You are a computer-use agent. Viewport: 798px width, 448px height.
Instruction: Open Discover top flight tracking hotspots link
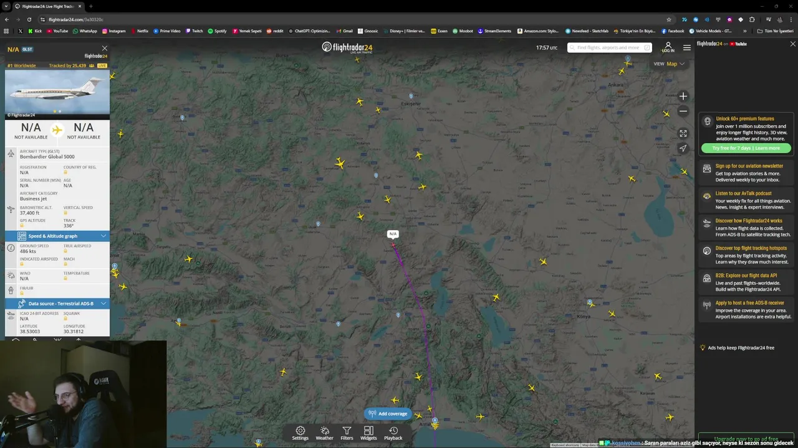(751, 248)
